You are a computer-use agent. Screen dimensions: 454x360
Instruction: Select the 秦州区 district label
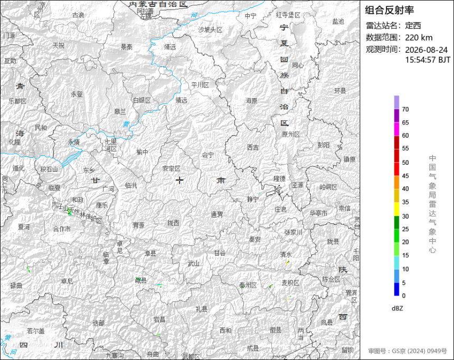(x=248, y=285)
